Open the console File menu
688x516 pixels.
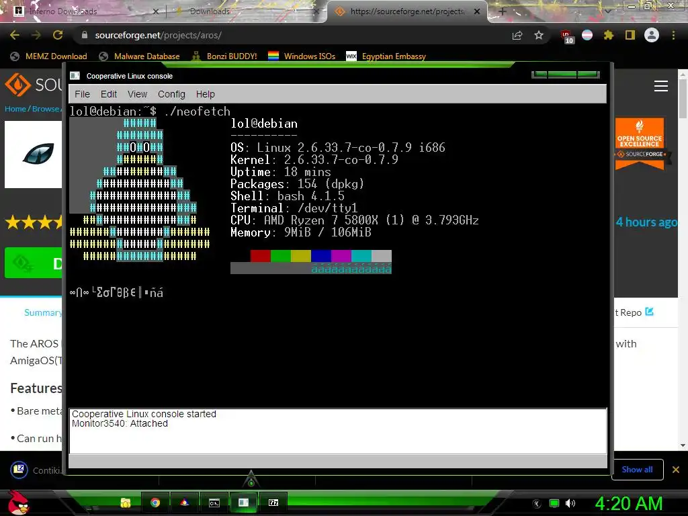pos(82,94)
